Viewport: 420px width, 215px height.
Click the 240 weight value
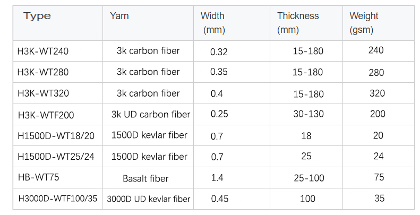pyautogui.click(x=376, y=51)
